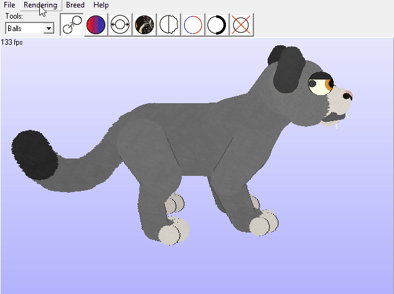Select the move ball tool icon

pyautogui.click(x=72, y=25)
